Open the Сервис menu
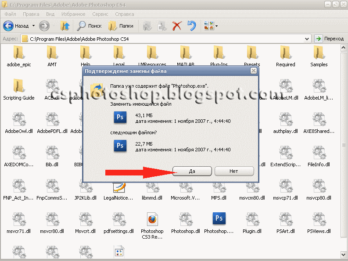Screen dimensions: 348x261 click(100, 14)
